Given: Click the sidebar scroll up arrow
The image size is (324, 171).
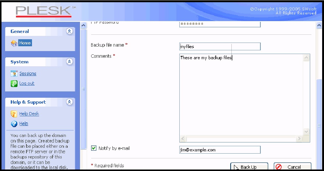Looking at the screenshot, I should [x=83, y=26].
